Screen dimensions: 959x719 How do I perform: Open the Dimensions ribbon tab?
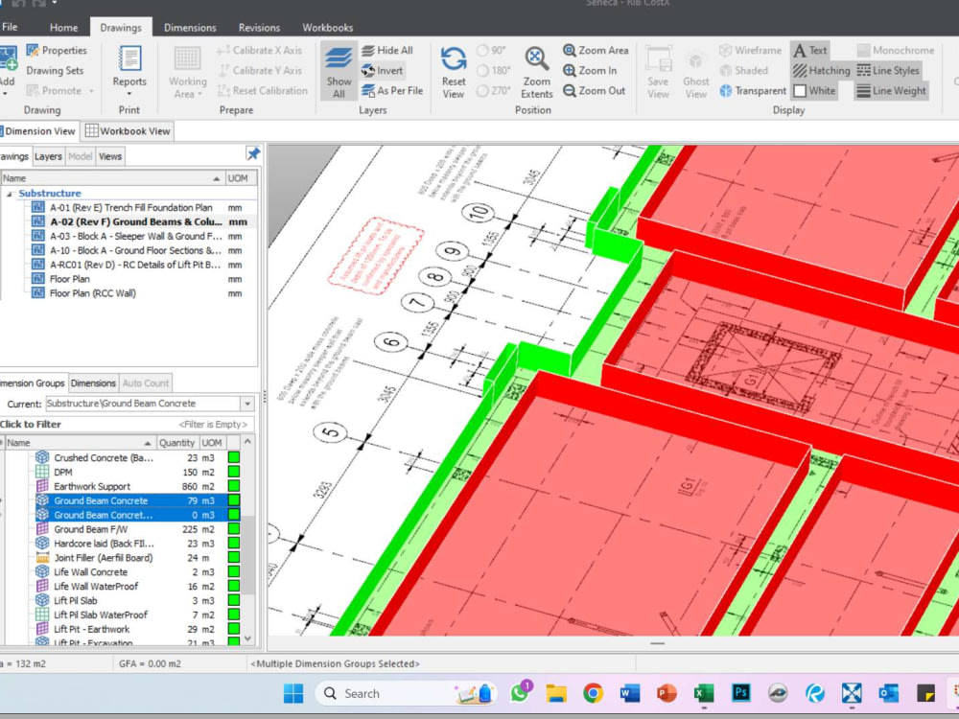(x=190, y=27)
